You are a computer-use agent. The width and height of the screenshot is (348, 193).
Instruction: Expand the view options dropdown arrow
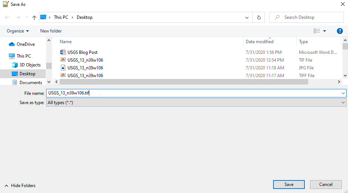pyautogui.click(x=325, y=31)
